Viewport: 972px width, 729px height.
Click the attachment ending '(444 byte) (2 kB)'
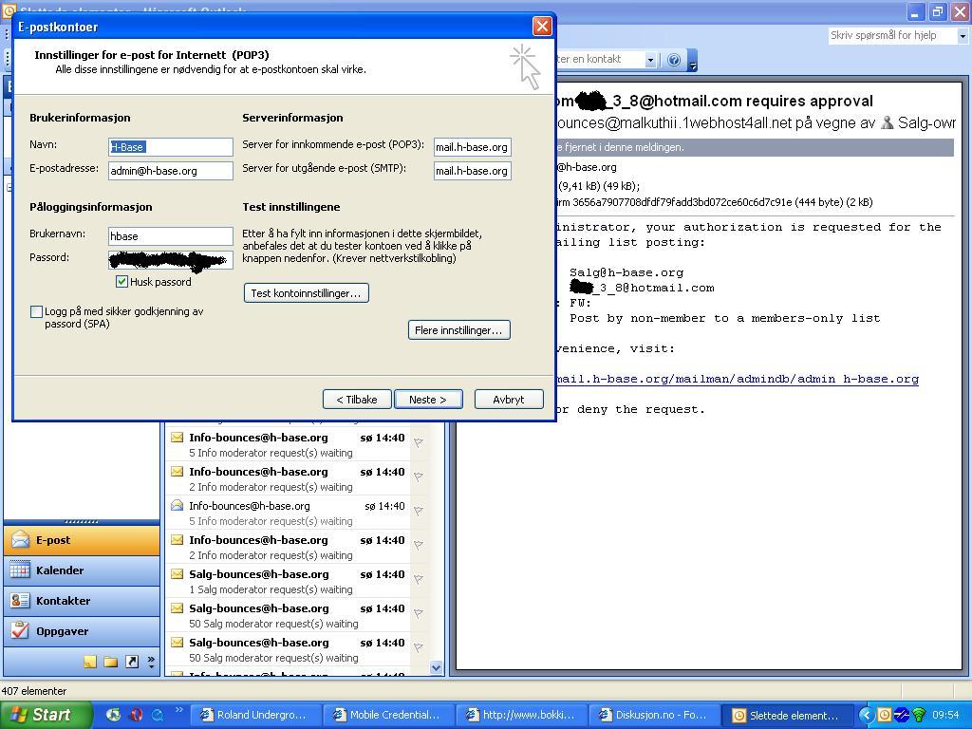pos(716,202)
